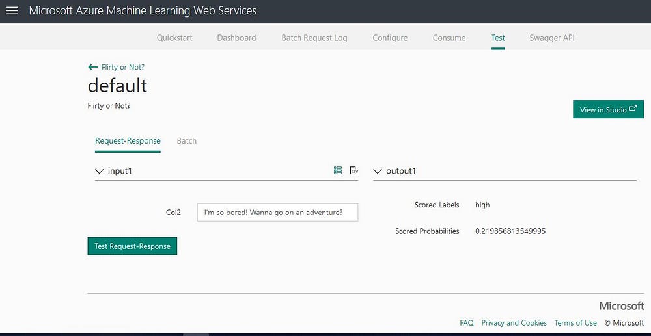This screenshot has height=336, width=651.
Task: Focus the Col2 text input field
Action: [277, 212]
